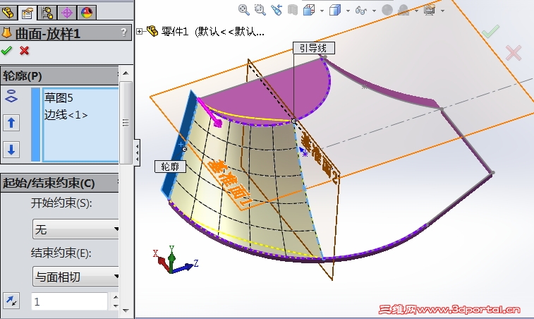The height and width of the screenshot is (319, 534).
Task: Click Section View icon
Action: pyautogui.click(x=293, y=10)
